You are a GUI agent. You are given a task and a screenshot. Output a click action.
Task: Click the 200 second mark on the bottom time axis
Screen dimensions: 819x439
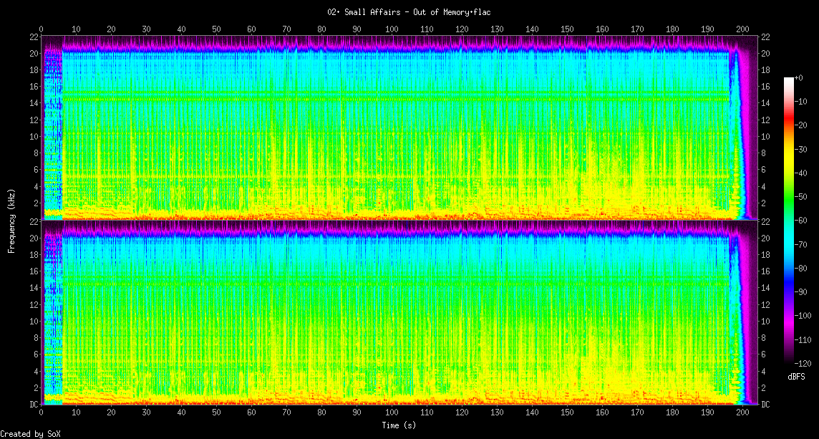(742, 413)
